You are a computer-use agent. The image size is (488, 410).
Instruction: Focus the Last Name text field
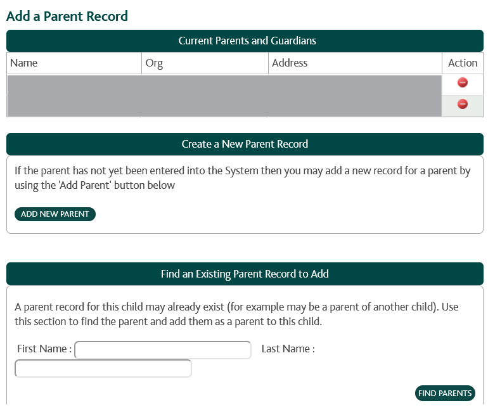(103, 368)
